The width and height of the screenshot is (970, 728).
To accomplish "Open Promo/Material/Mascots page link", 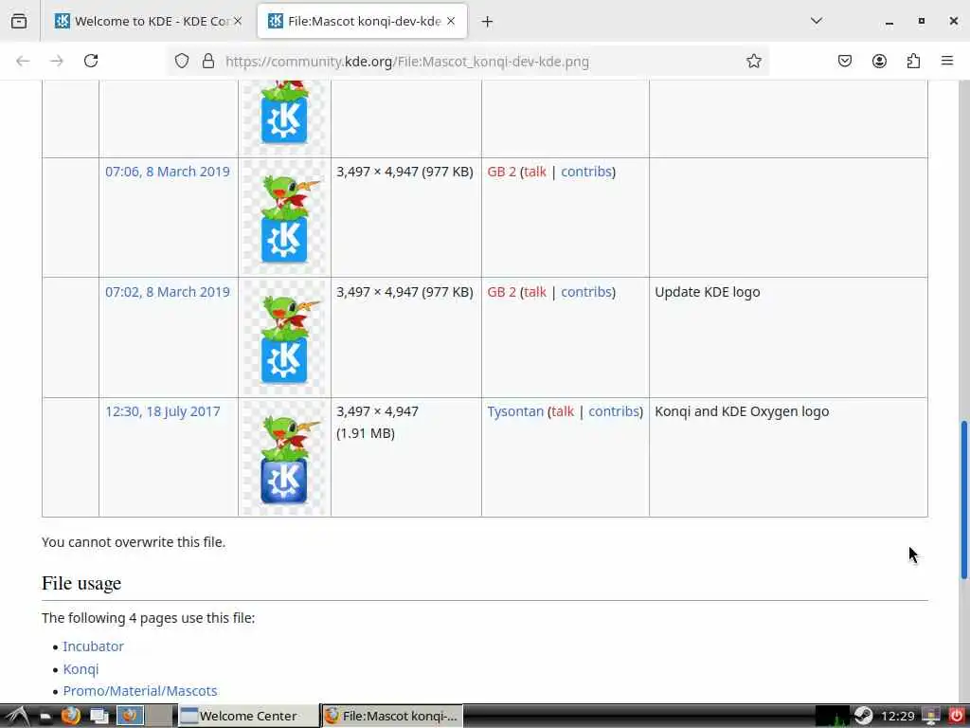I will [x=140, y=691].
